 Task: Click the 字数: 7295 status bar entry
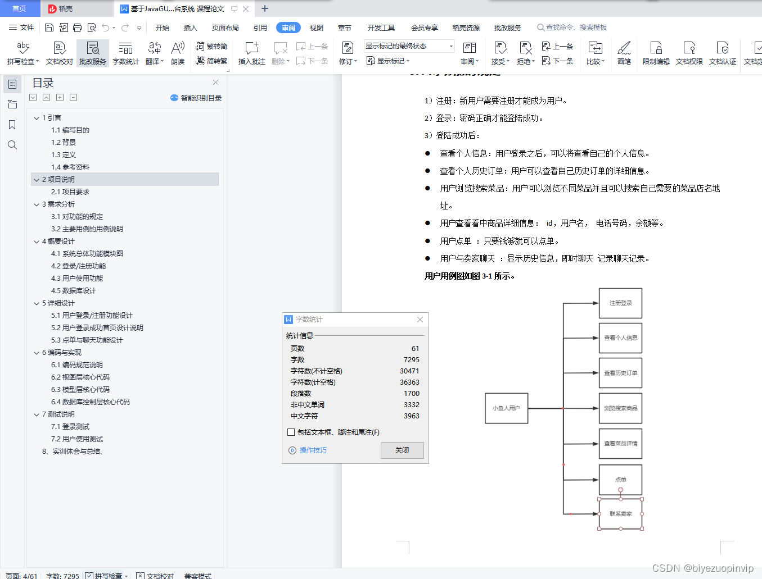(x=62, y=576)
